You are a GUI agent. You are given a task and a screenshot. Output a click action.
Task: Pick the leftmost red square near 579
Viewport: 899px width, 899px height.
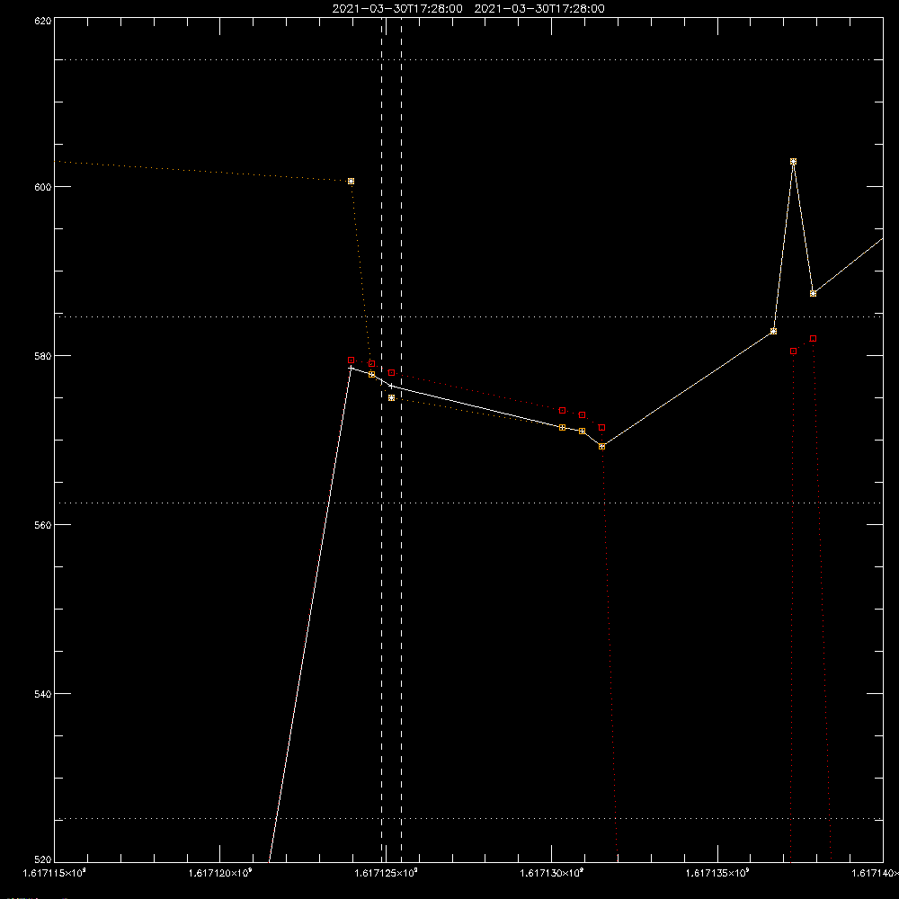tap(352, 360)
